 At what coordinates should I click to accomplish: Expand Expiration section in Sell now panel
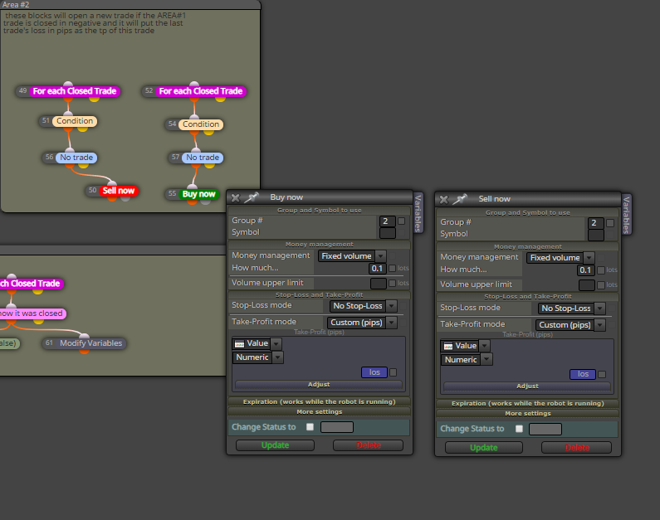tap(527, 404)
